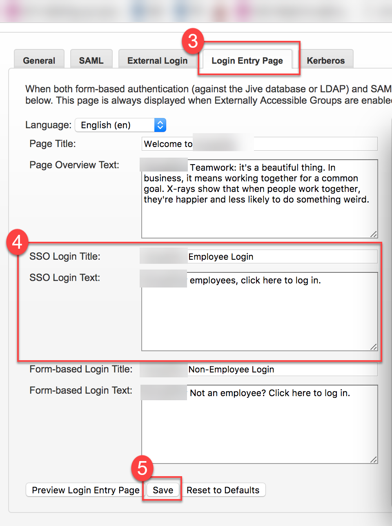Click the Form-based Login Text resize handle
Screen dimensions: 392x526
(374, 459)
